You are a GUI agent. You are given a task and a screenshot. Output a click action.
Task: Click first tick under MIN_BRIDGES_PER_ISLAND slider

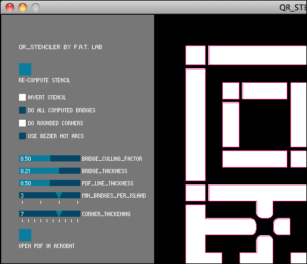pyautogui.click(x=22, y=202)
